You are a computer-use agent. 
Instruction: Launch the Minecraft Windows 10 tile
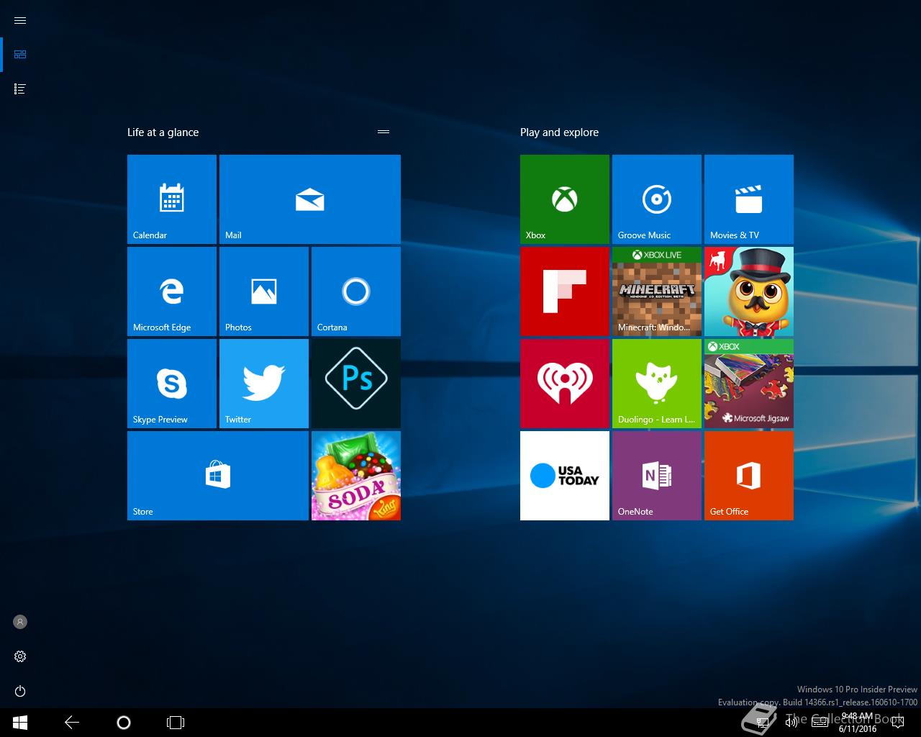pos(657,291)
